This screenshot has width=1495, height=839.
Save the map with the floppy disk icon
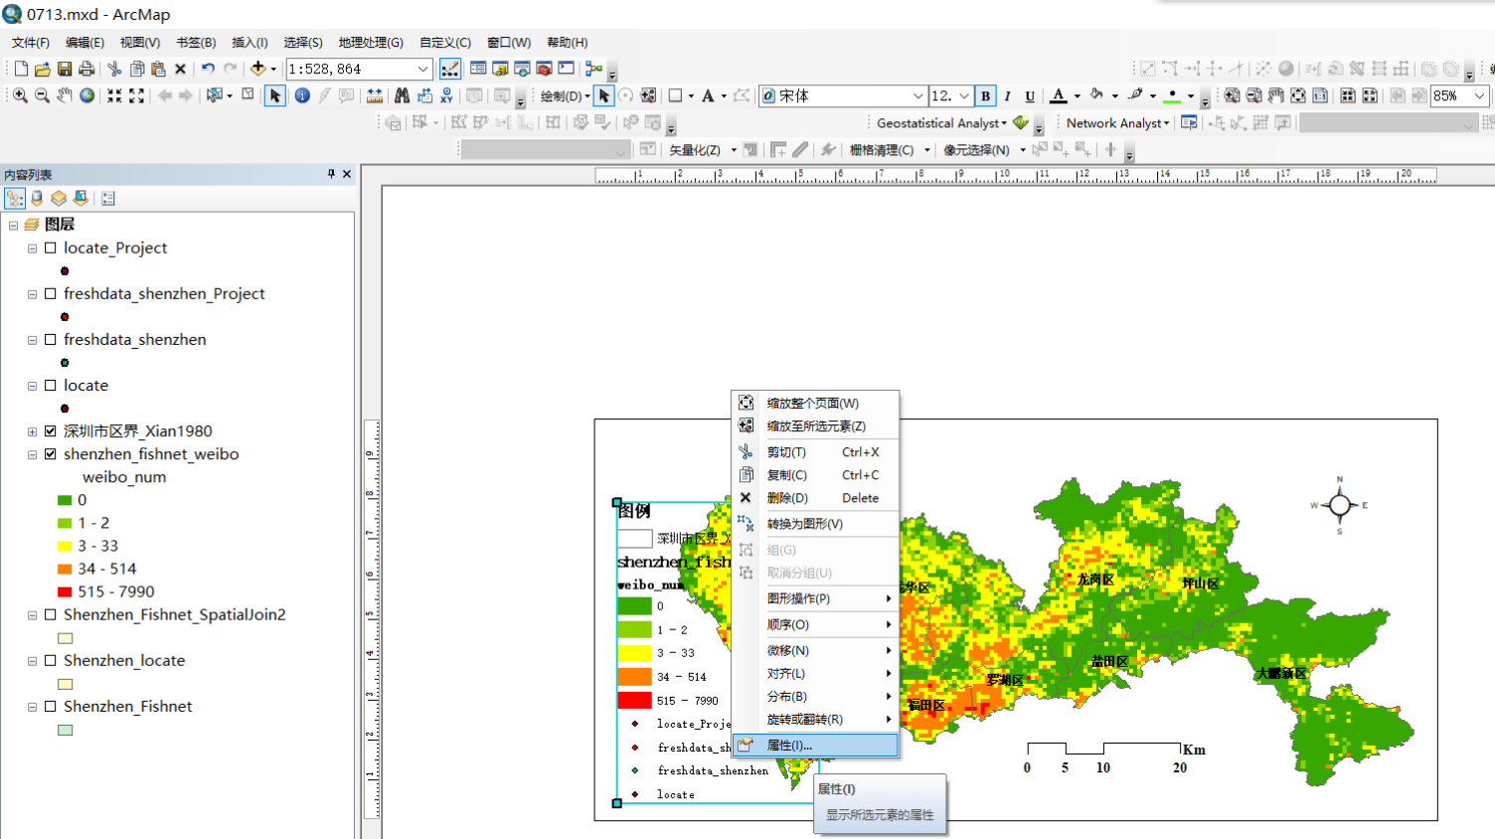tap(64, 69)
